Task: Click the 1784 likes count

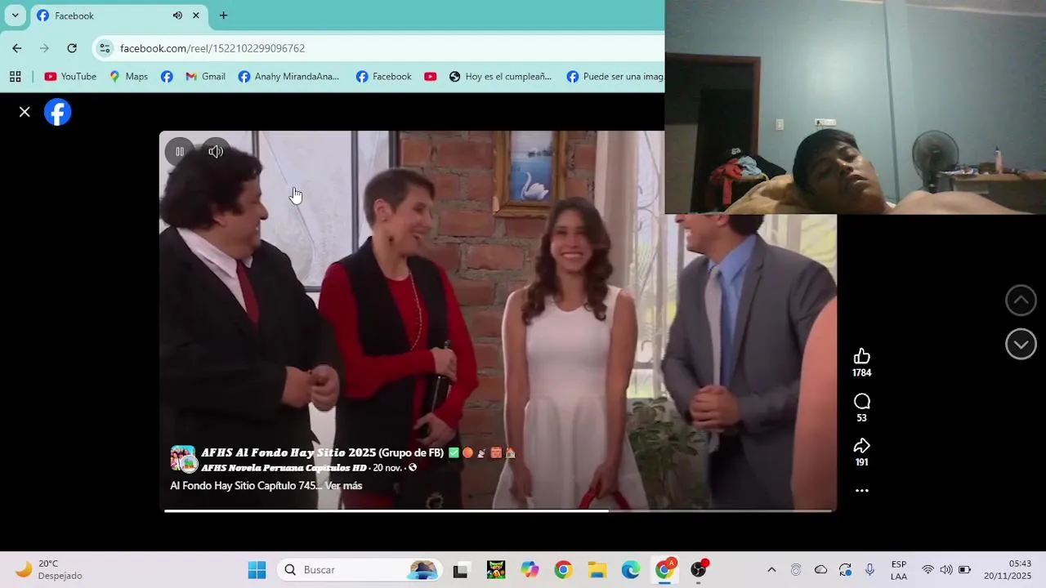Action: point(861,372)
